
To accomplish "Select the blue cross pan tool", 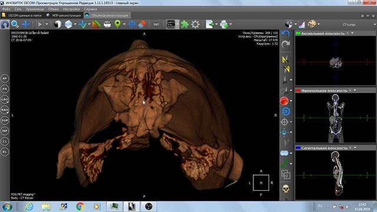I will 25,24.
